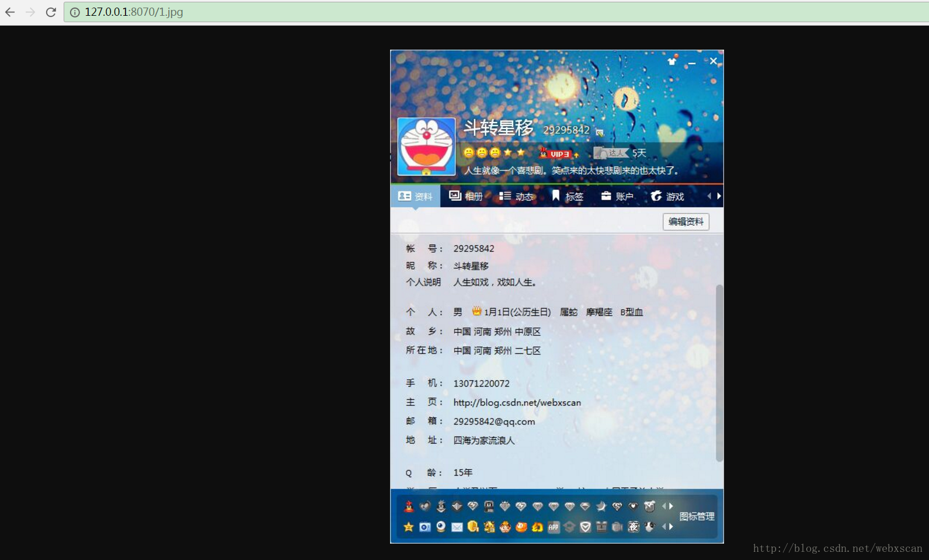
Task: Open the 标签 tags tab
Action: click(x=567, y=196)
